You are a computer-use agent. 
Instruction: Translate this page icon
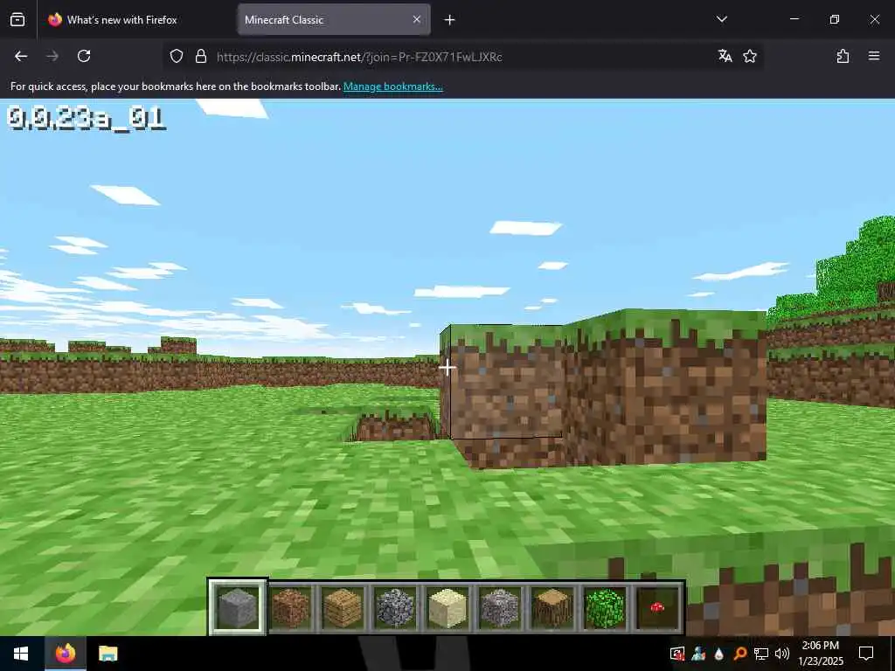click(725, 56)
